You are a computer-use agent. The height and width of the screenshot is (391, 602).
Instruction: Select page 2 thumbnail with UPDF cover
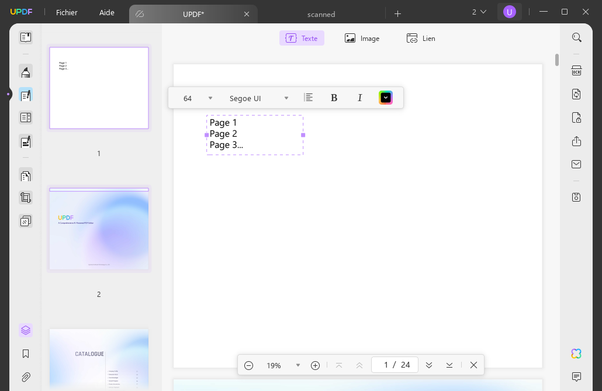click(x=99, y=229)
